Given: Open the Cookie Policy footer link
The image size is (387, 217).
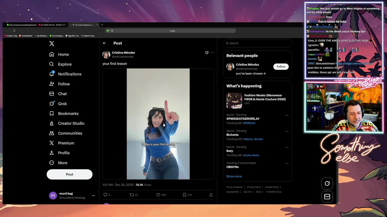Looking at the screenshot, I should [272, 187].
